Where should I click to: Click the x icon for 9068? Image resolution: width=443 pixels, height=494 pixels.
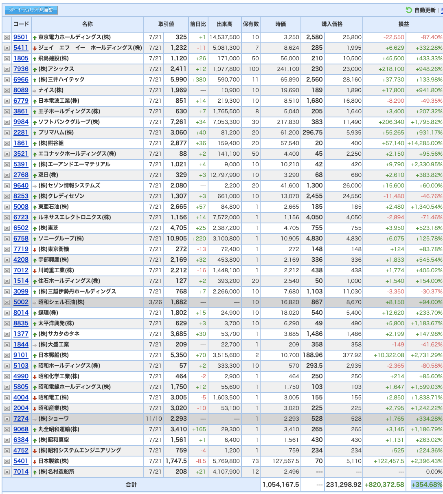tap(7, 430)
